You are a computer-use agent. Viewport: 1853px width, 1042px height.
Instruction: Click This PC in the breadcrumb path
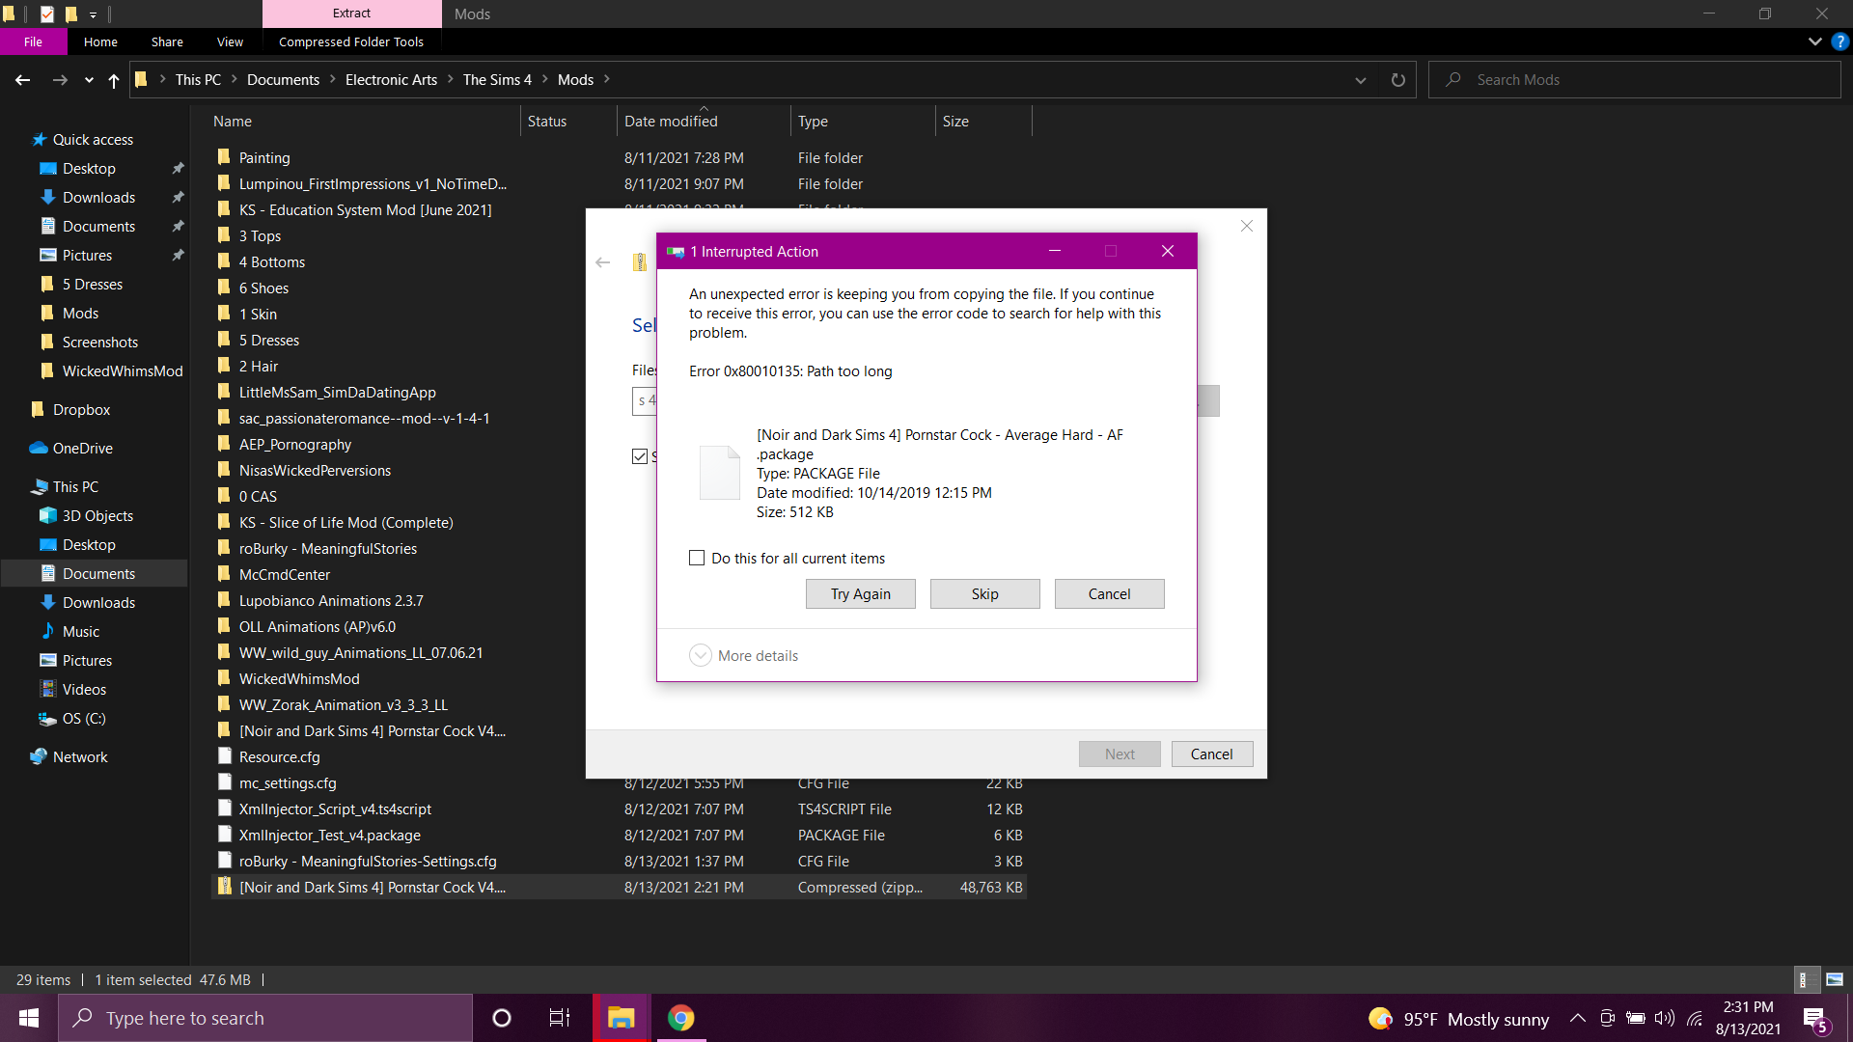198,80
